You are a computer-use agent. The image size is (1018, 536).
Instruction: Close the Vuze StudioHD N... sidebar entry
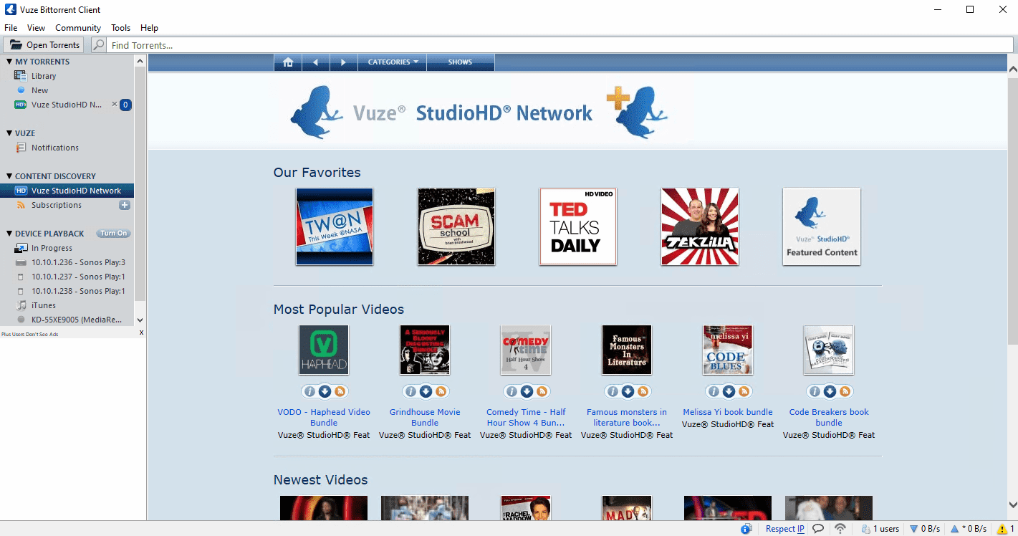coord(115,105)
